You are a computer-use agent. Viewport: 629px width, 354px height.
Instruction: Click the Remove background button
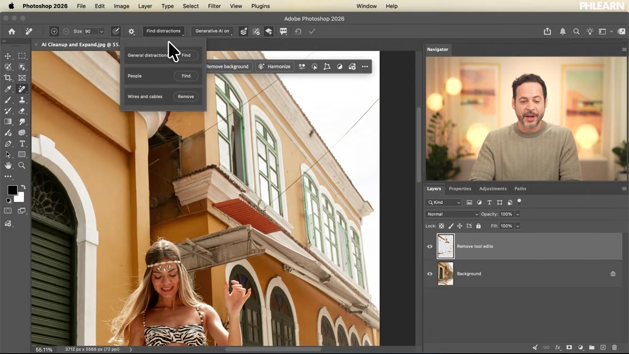228,67
